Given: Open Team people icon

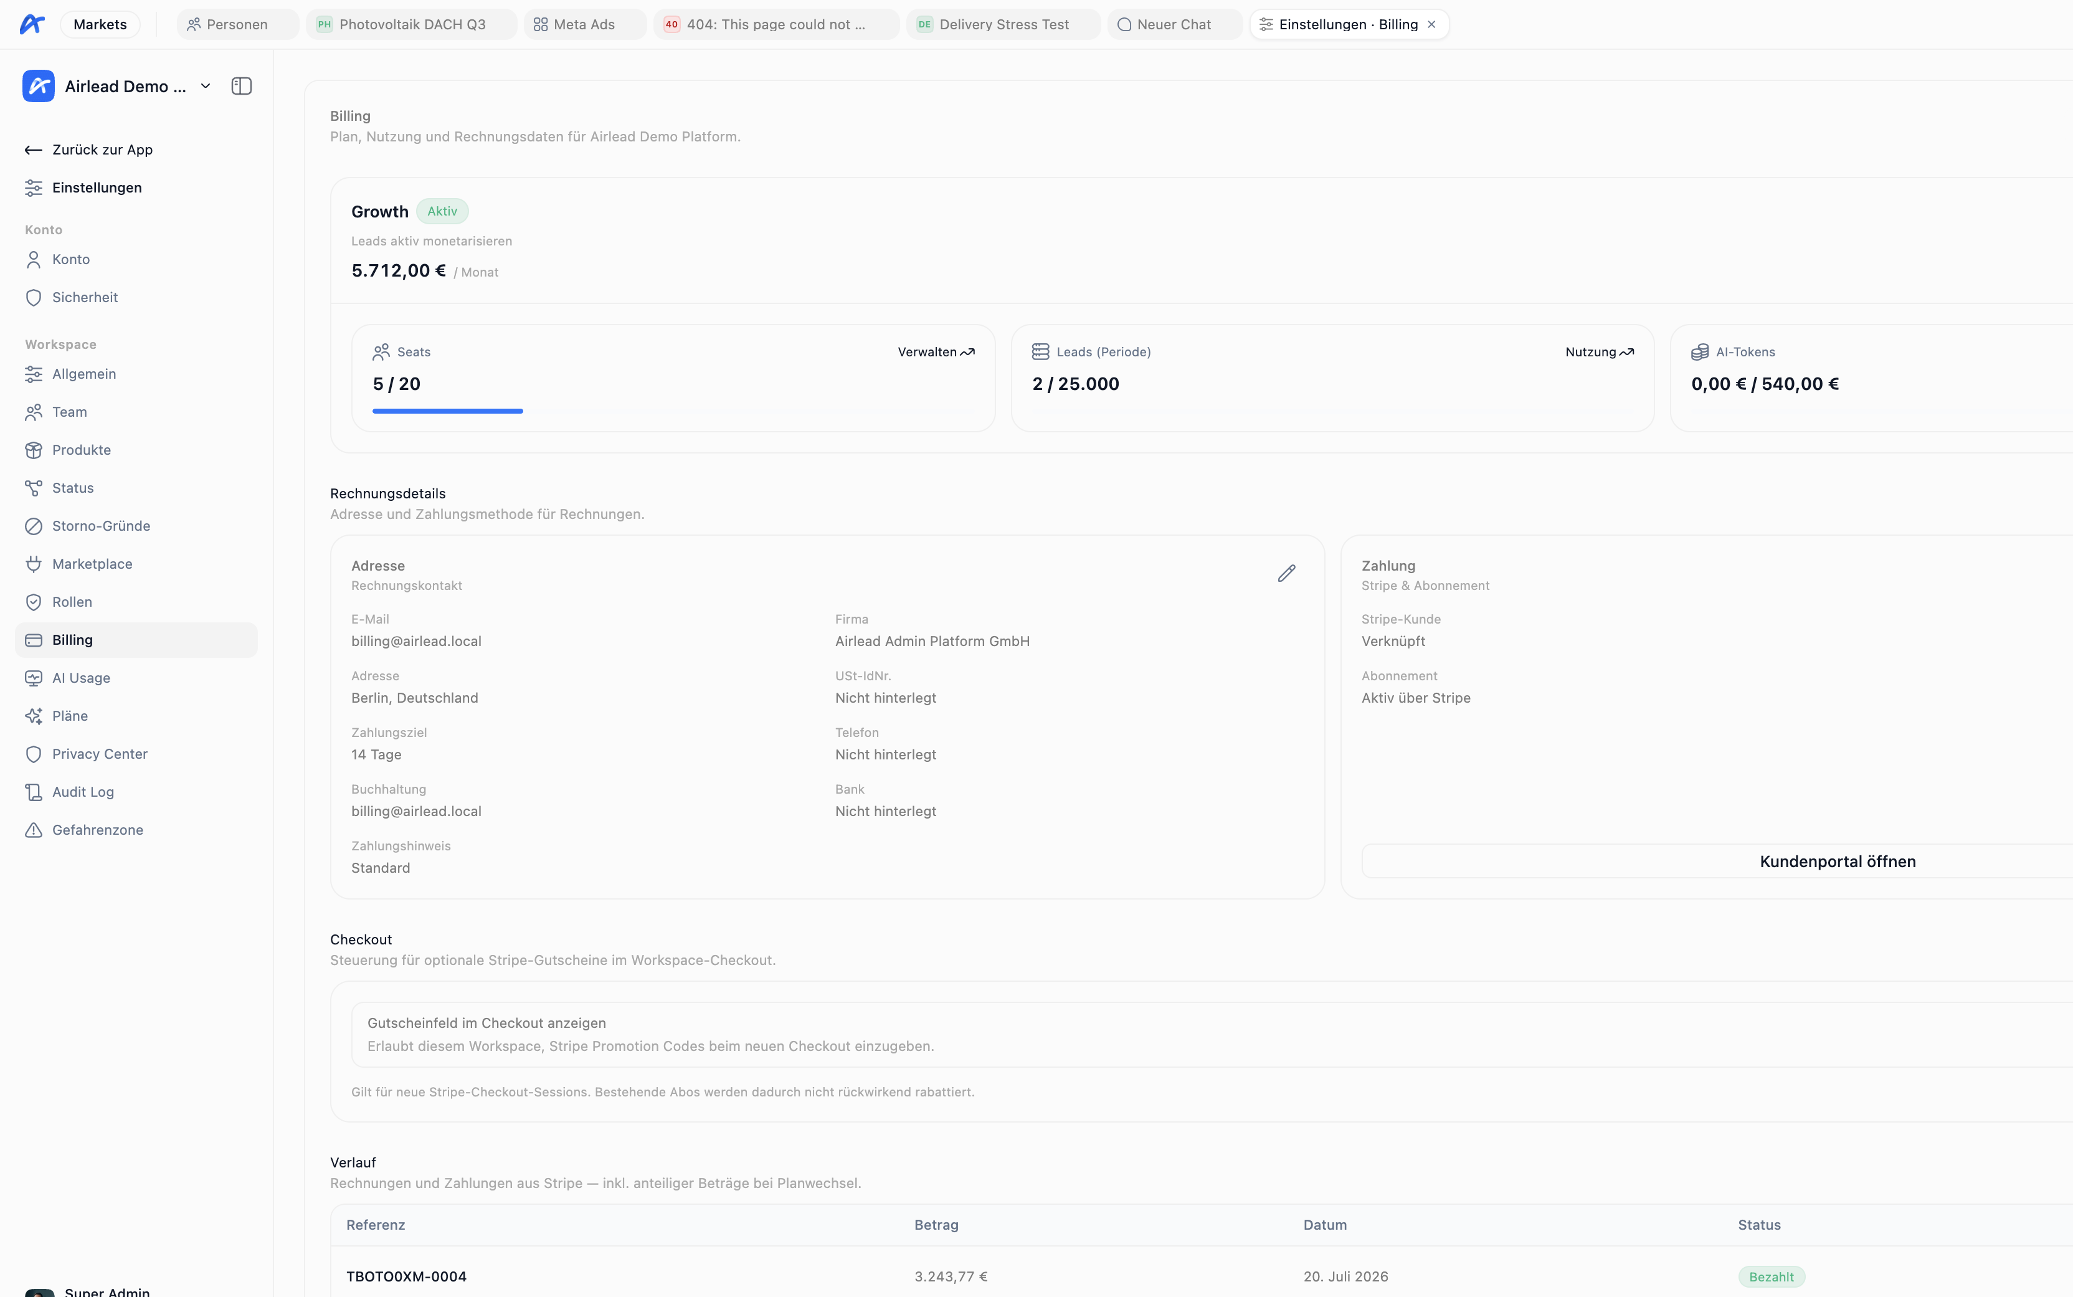Looking at the screenshot, I should tap(34, 412).
